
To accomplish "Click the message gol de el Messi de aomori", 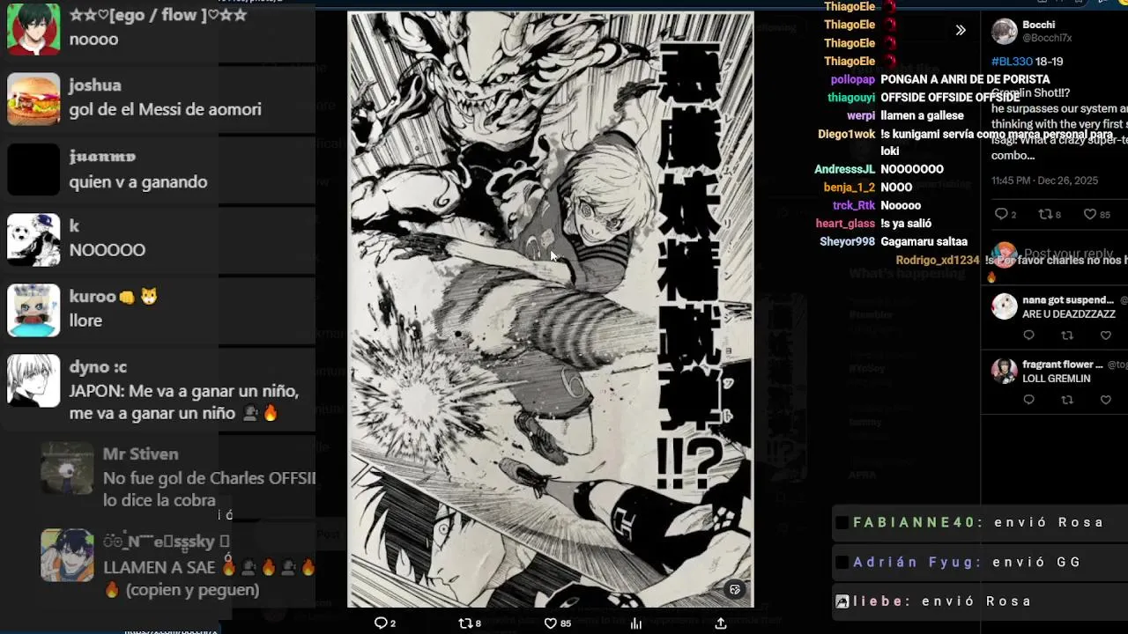I will pos(166,110).
